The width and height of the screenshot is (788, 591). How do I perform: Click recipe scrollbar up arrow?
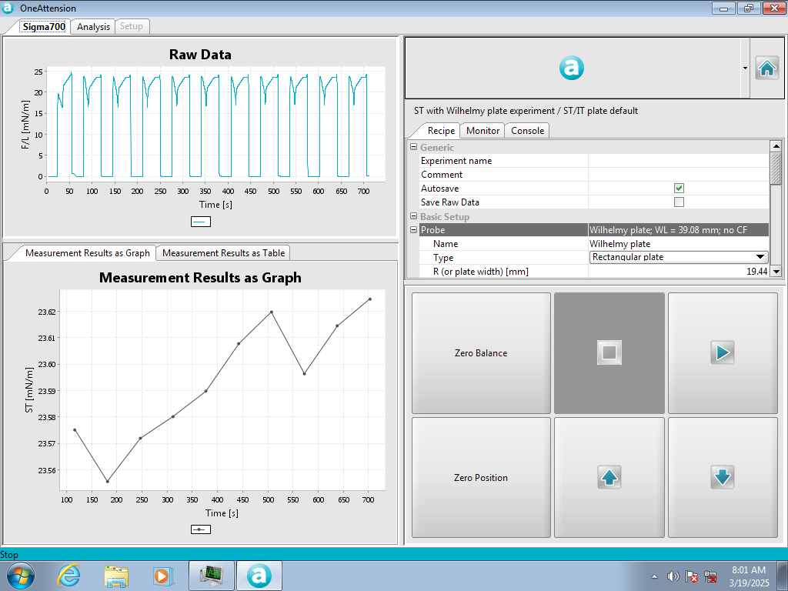coord(776,146)
